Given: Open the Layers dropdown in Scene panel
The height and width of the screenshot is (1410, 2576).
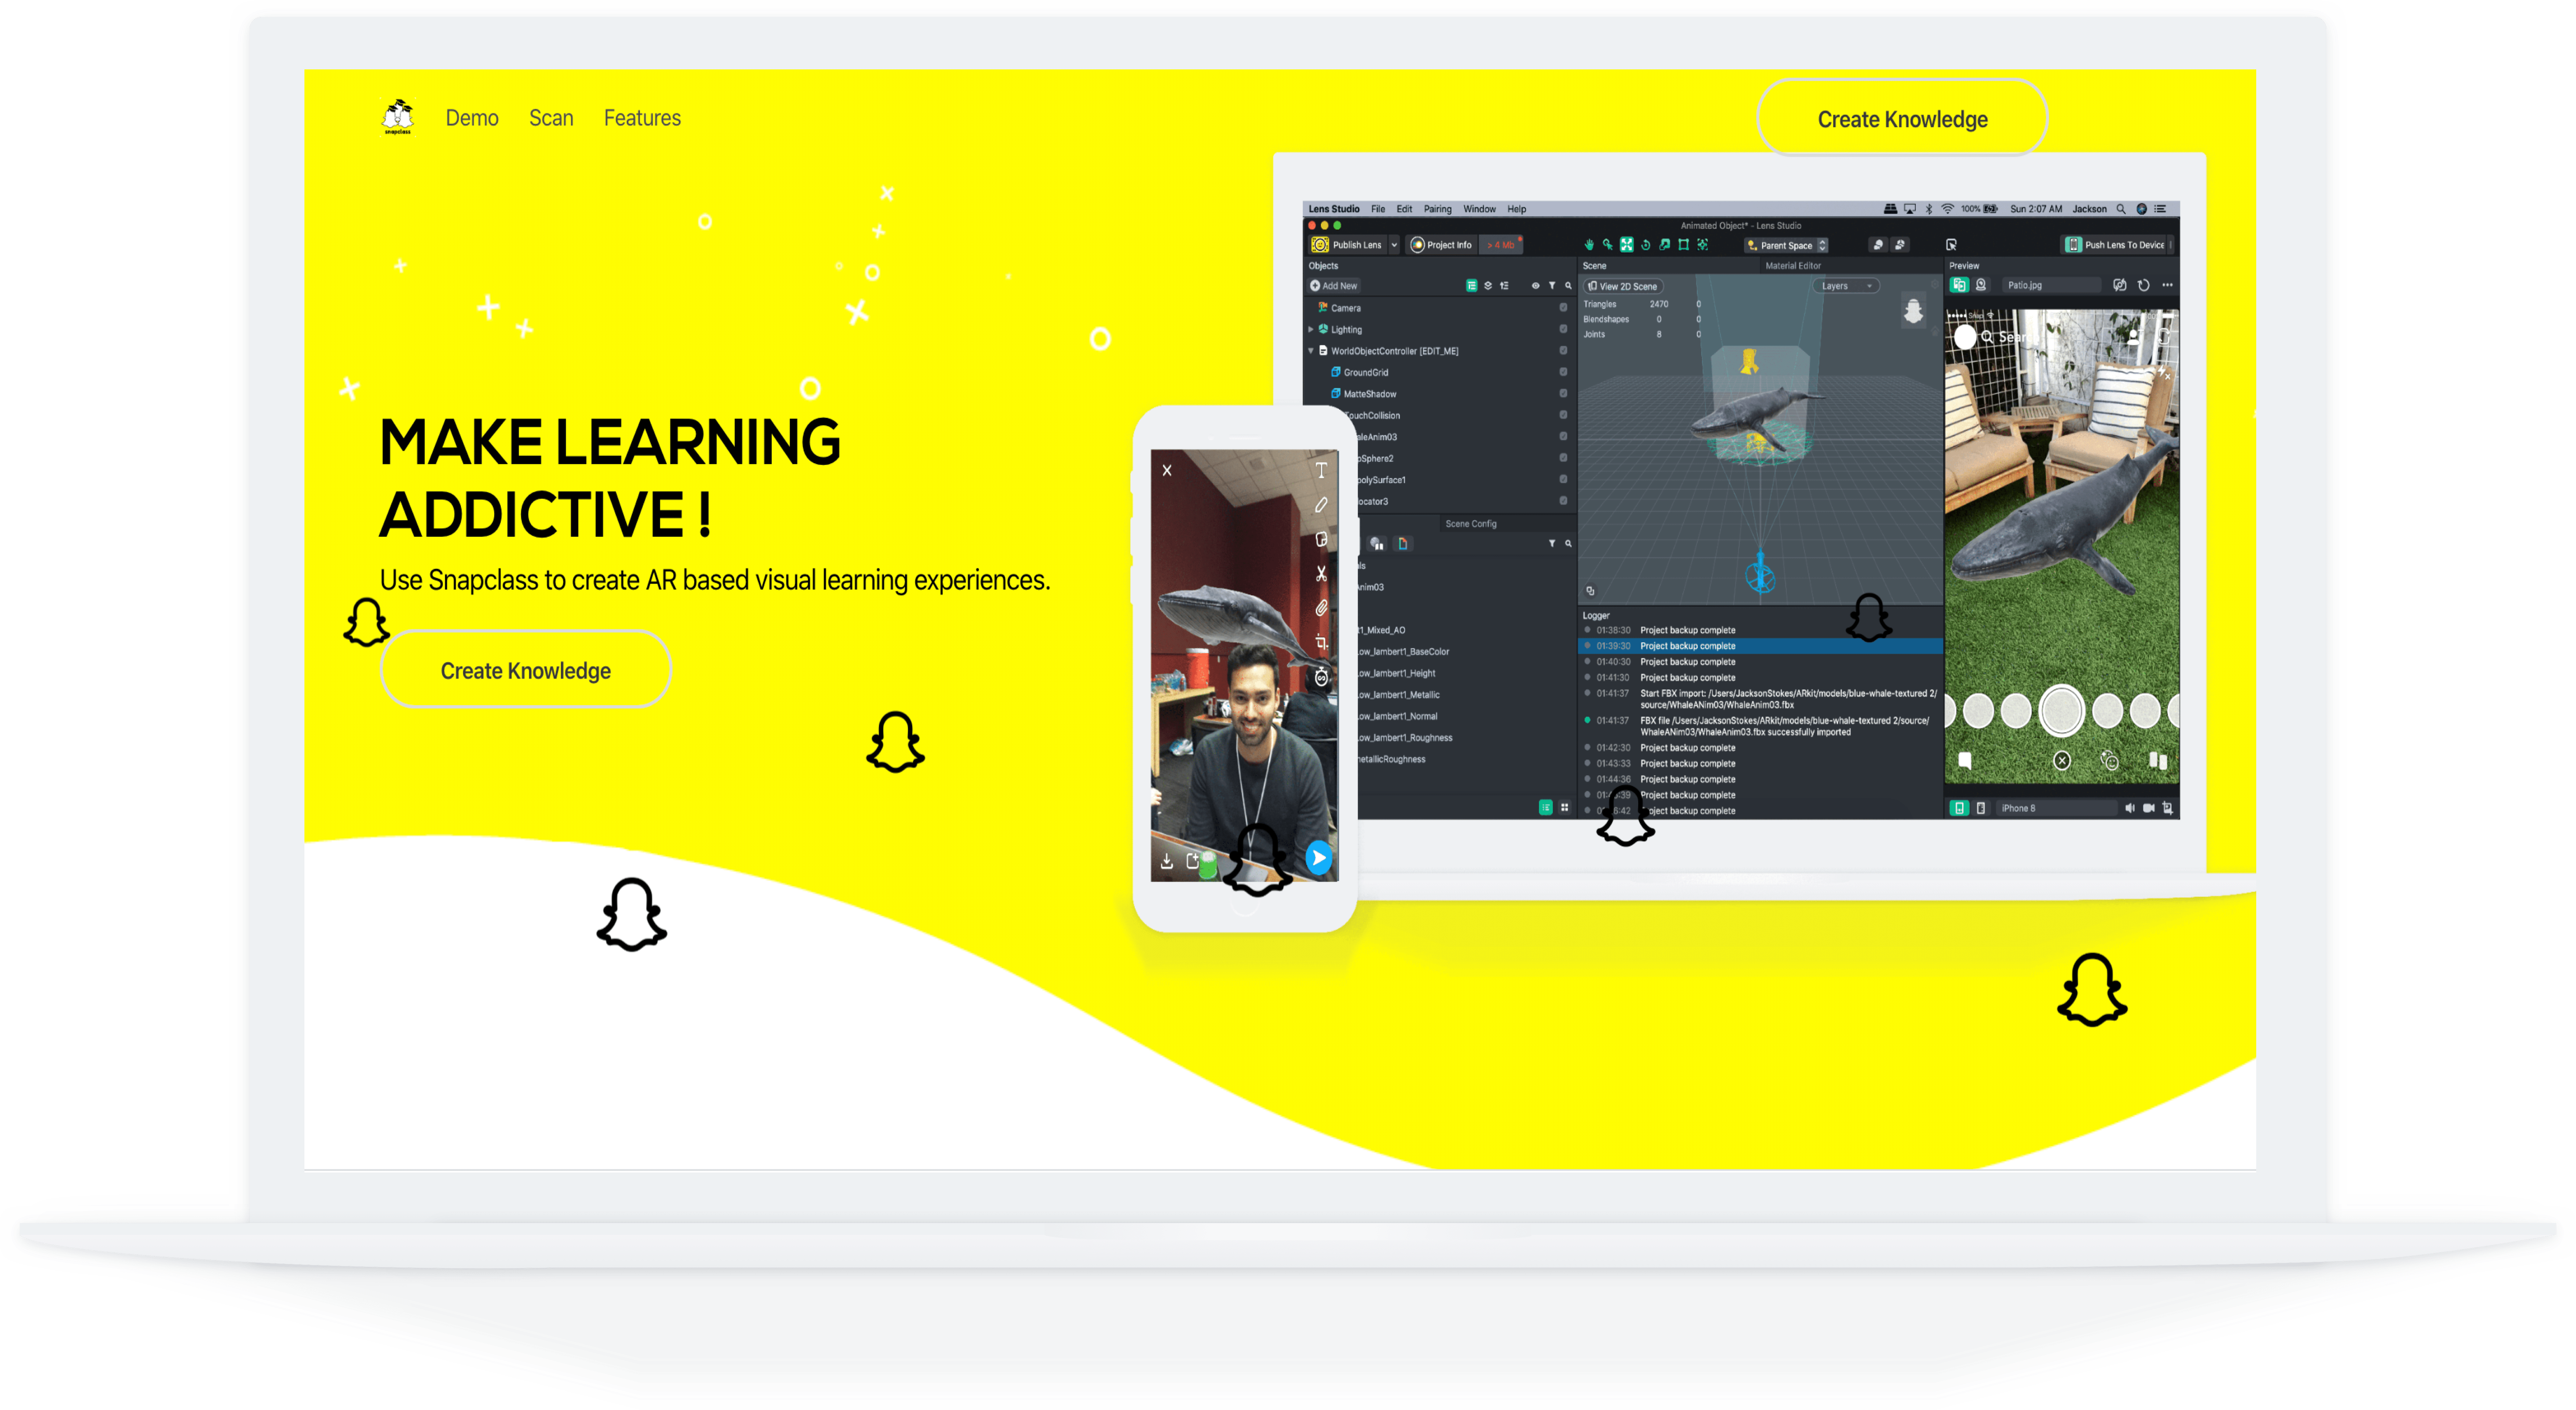Looking at the screenshot, I should (x=1846, y=286).
